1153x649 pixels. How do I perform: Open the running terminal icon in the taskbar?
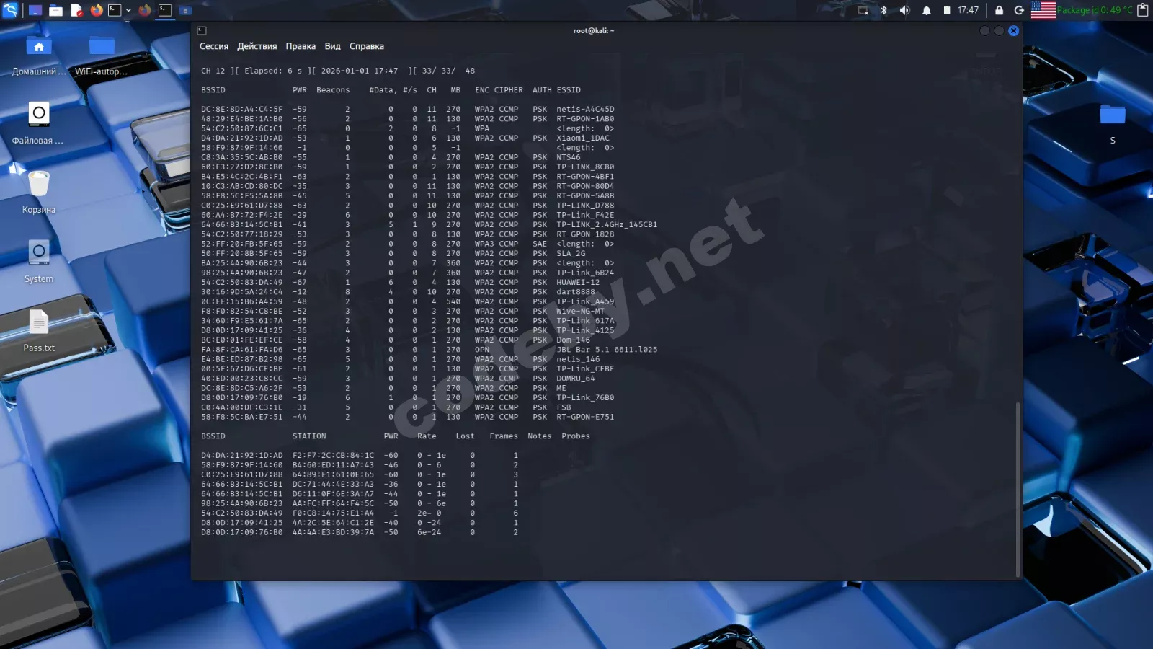pos(164,11)
